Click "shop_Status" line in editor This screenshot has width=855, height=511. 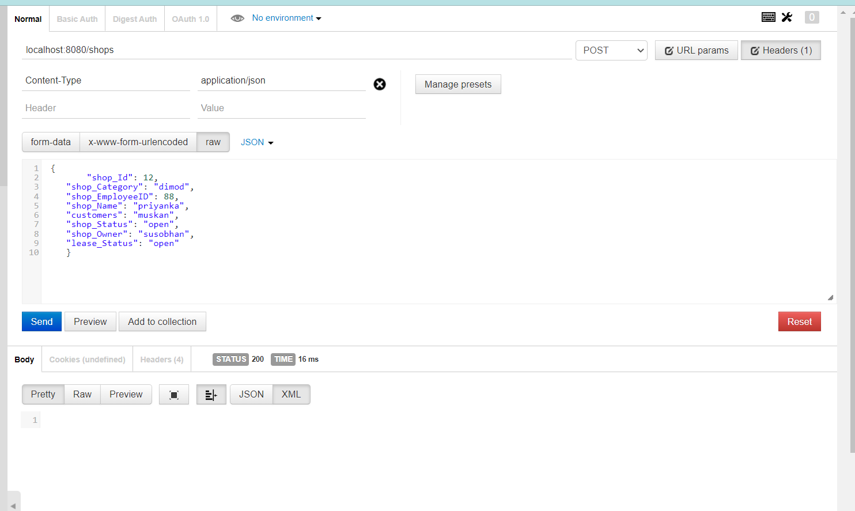123,224
